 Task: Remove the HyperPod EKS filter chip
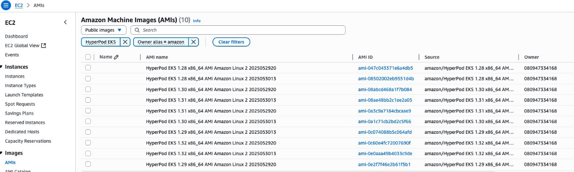pyautogui.click(x=126, y=42)
